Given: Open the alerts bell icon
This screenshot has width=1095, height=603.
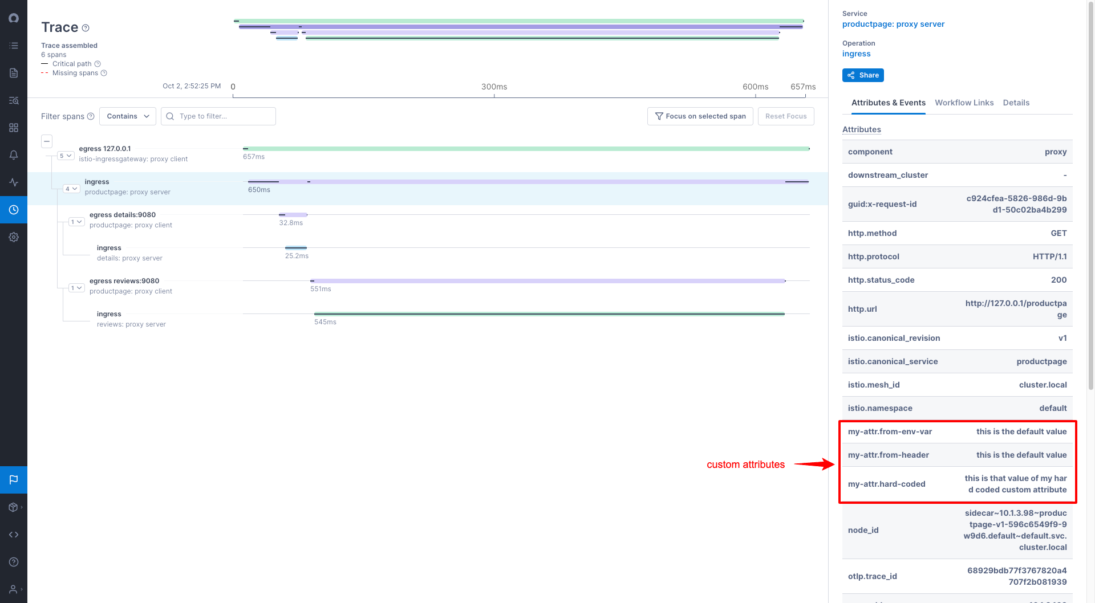Looking at the screenshot, I should 14,154.
